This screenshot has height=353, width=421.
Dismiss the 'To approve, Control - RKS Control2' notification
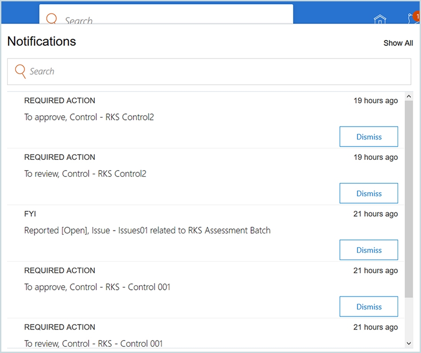point(369,136)
